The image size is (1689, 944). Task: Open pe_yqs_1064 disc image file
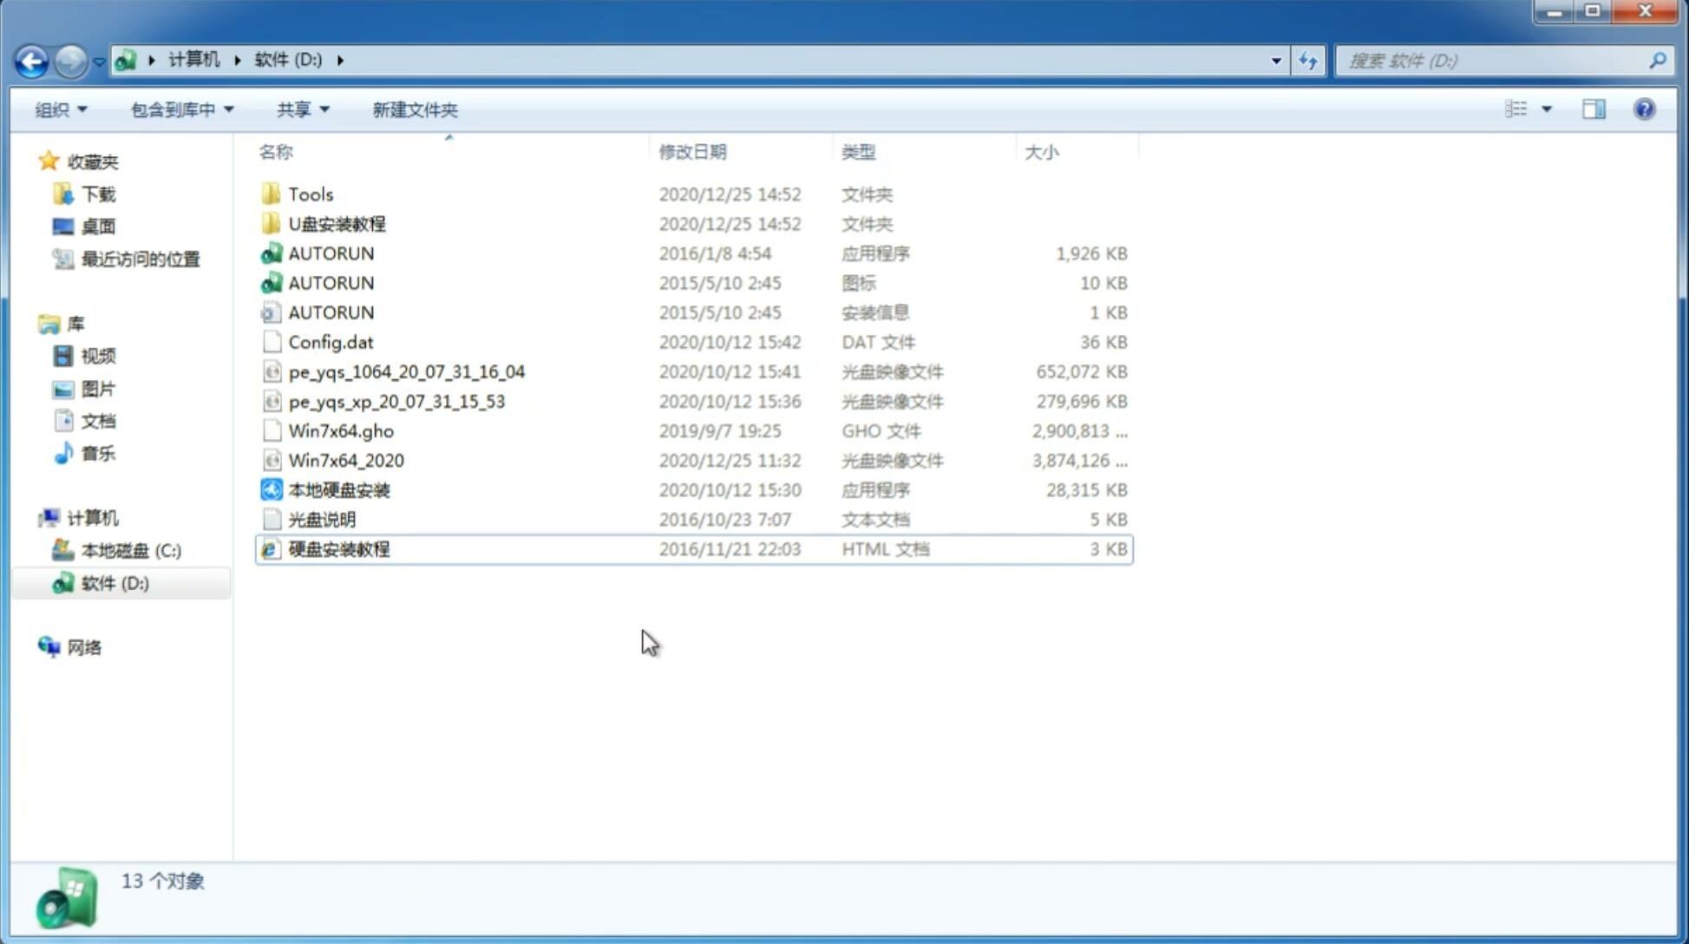tap(406, 371)
